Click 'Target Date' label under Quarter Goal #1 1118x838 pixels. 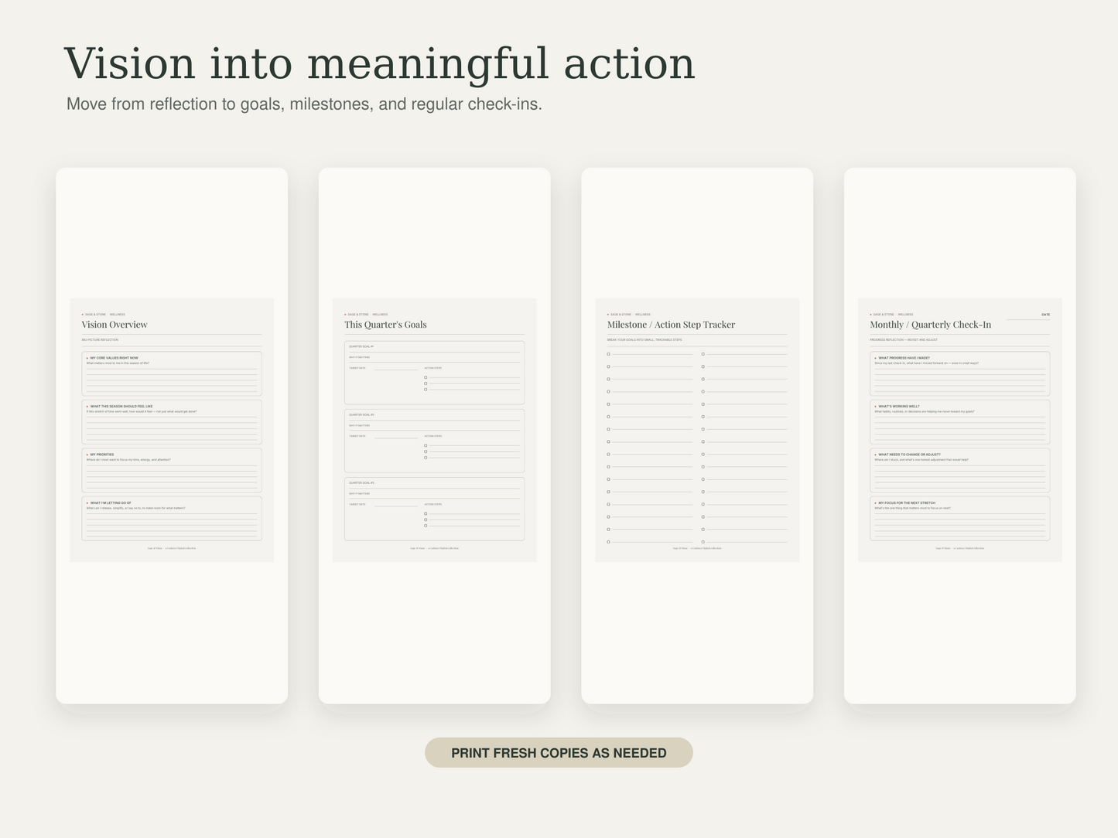357,368
